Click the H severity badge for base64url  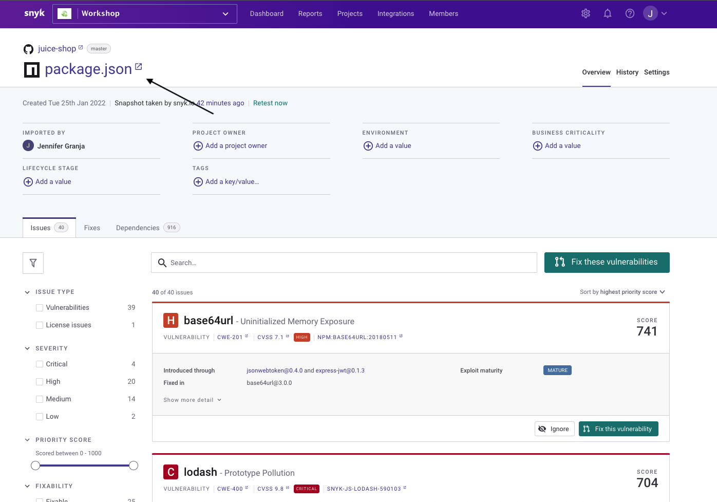(x=171, y=321)
